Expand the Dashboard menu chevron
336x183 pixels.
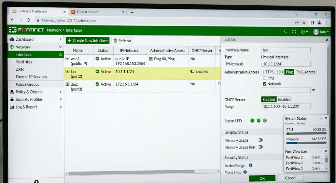(60, 39)
